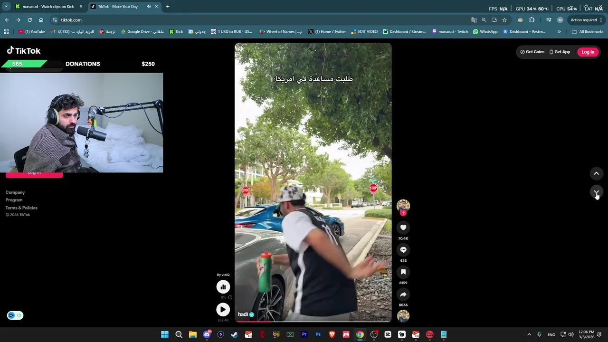Image resolution: width=608 pixels, height=342 pixels.
Task: Go to the next video with the down chevron
Action: 597,192
